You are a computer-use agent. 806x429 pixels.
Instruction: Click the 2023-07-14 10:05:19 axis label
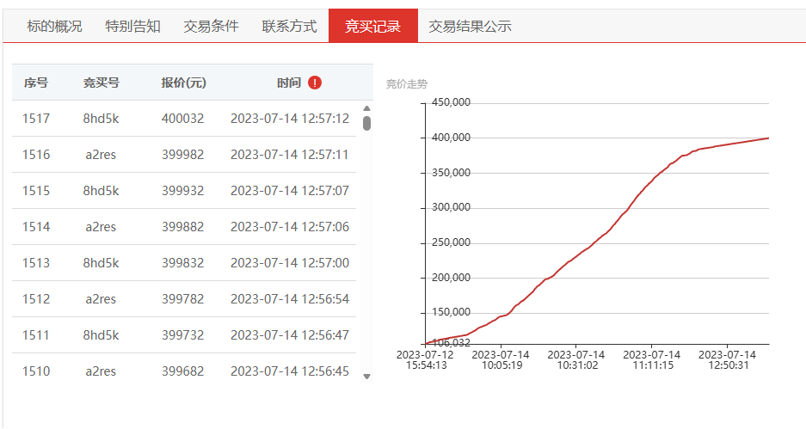pos(501,360)
